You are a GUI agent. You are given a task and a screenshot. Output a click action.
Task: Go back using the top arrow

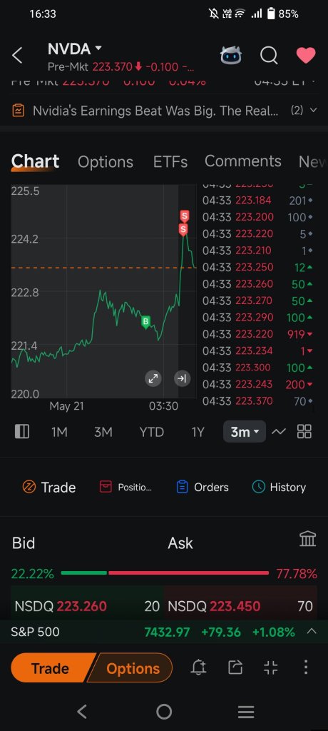pyautogui.click(x=17, y=56)
